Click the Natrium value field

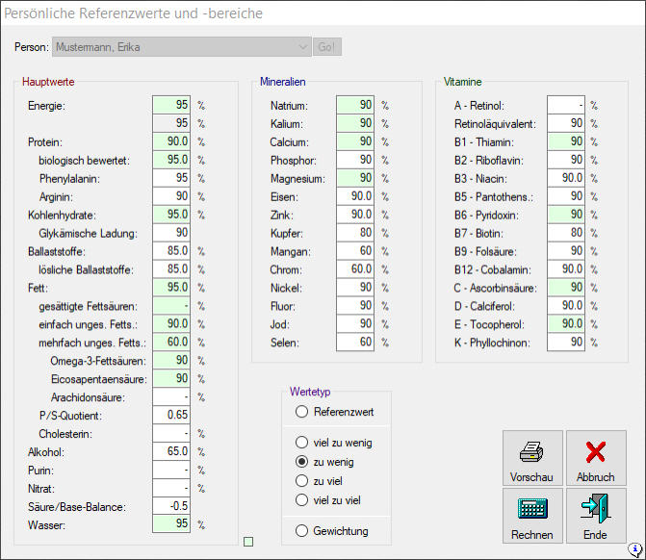(x=355, y=106)
